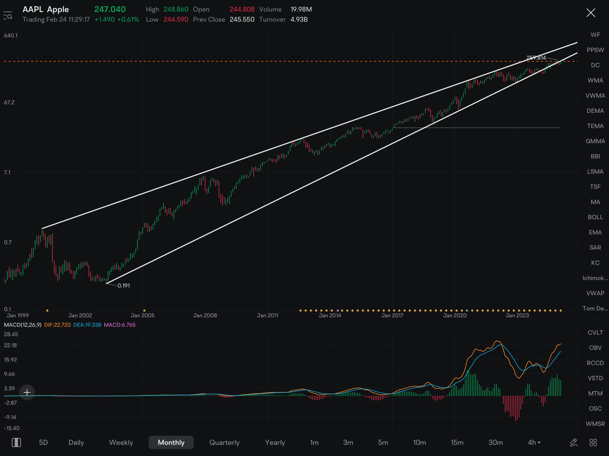Switch to the Quarterly timeframe
609x456 pixels.
224,442
